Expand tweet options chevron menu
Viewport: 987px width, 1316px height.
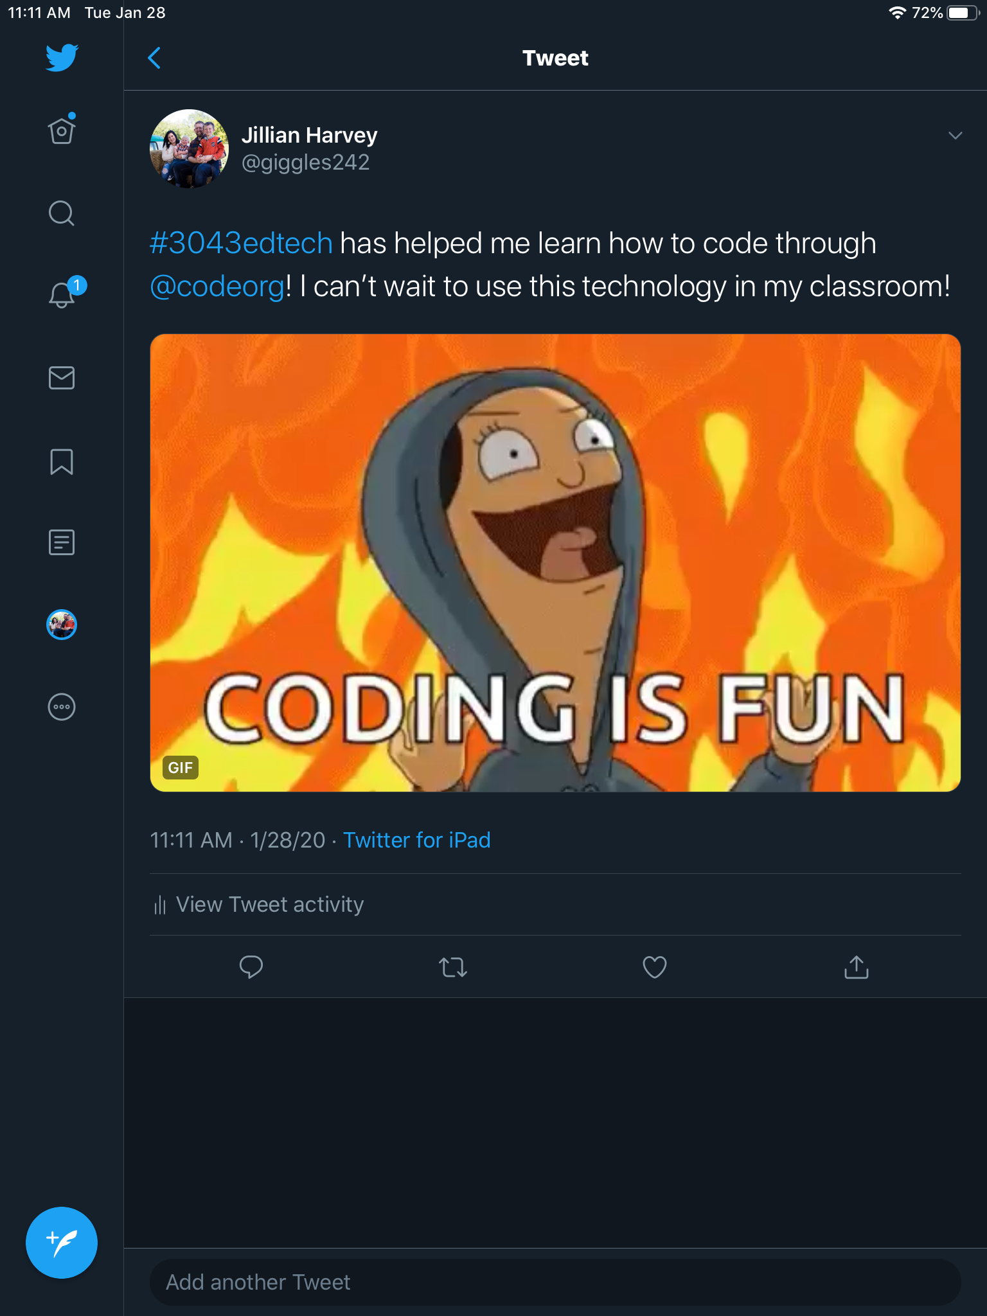click(955, 136)
